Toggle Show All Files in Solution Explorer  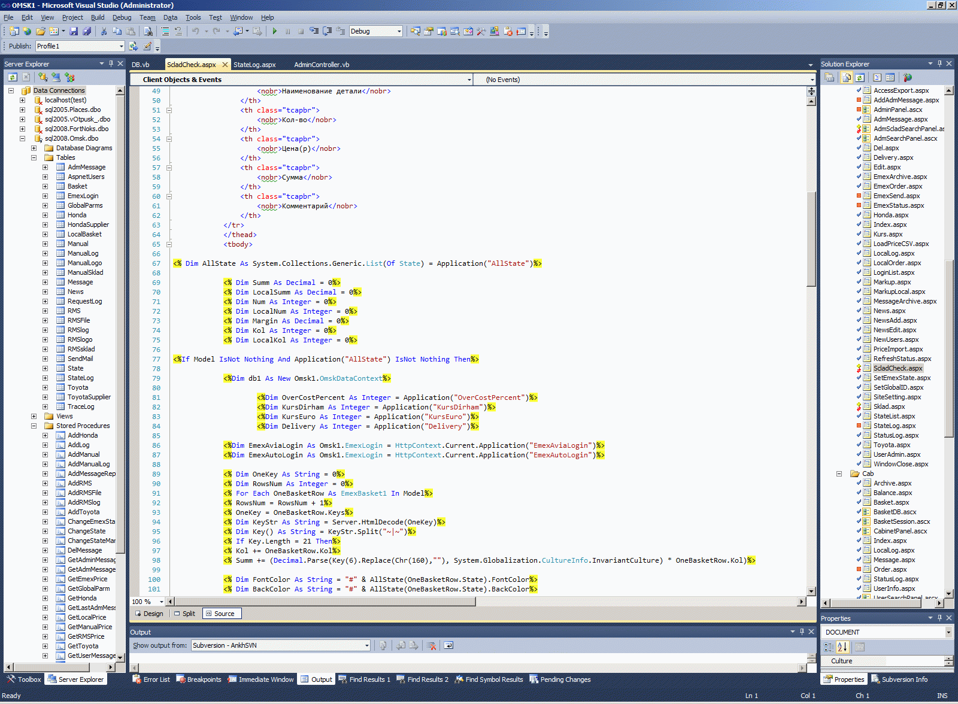click(x=847, y=77)
